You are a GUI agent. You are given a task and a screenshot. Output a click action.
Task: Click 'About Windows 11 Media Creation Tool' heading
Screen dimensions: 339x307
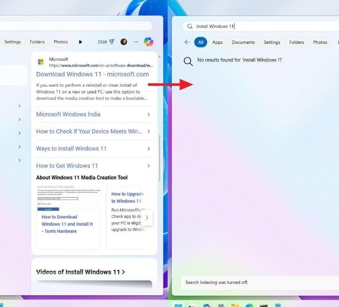82,177
